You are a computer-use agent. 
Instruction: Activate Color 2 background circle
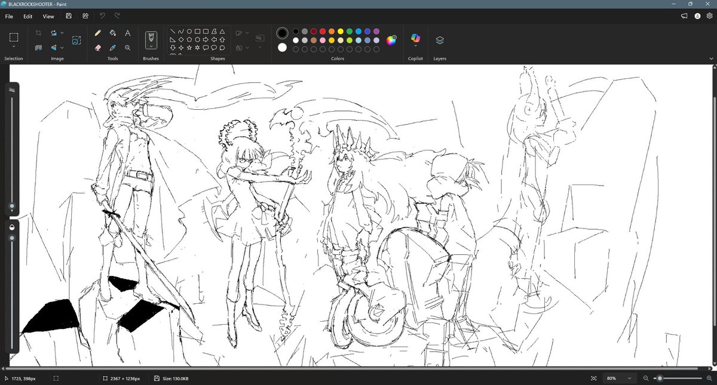pyautogui.click(x=283, y=47)
